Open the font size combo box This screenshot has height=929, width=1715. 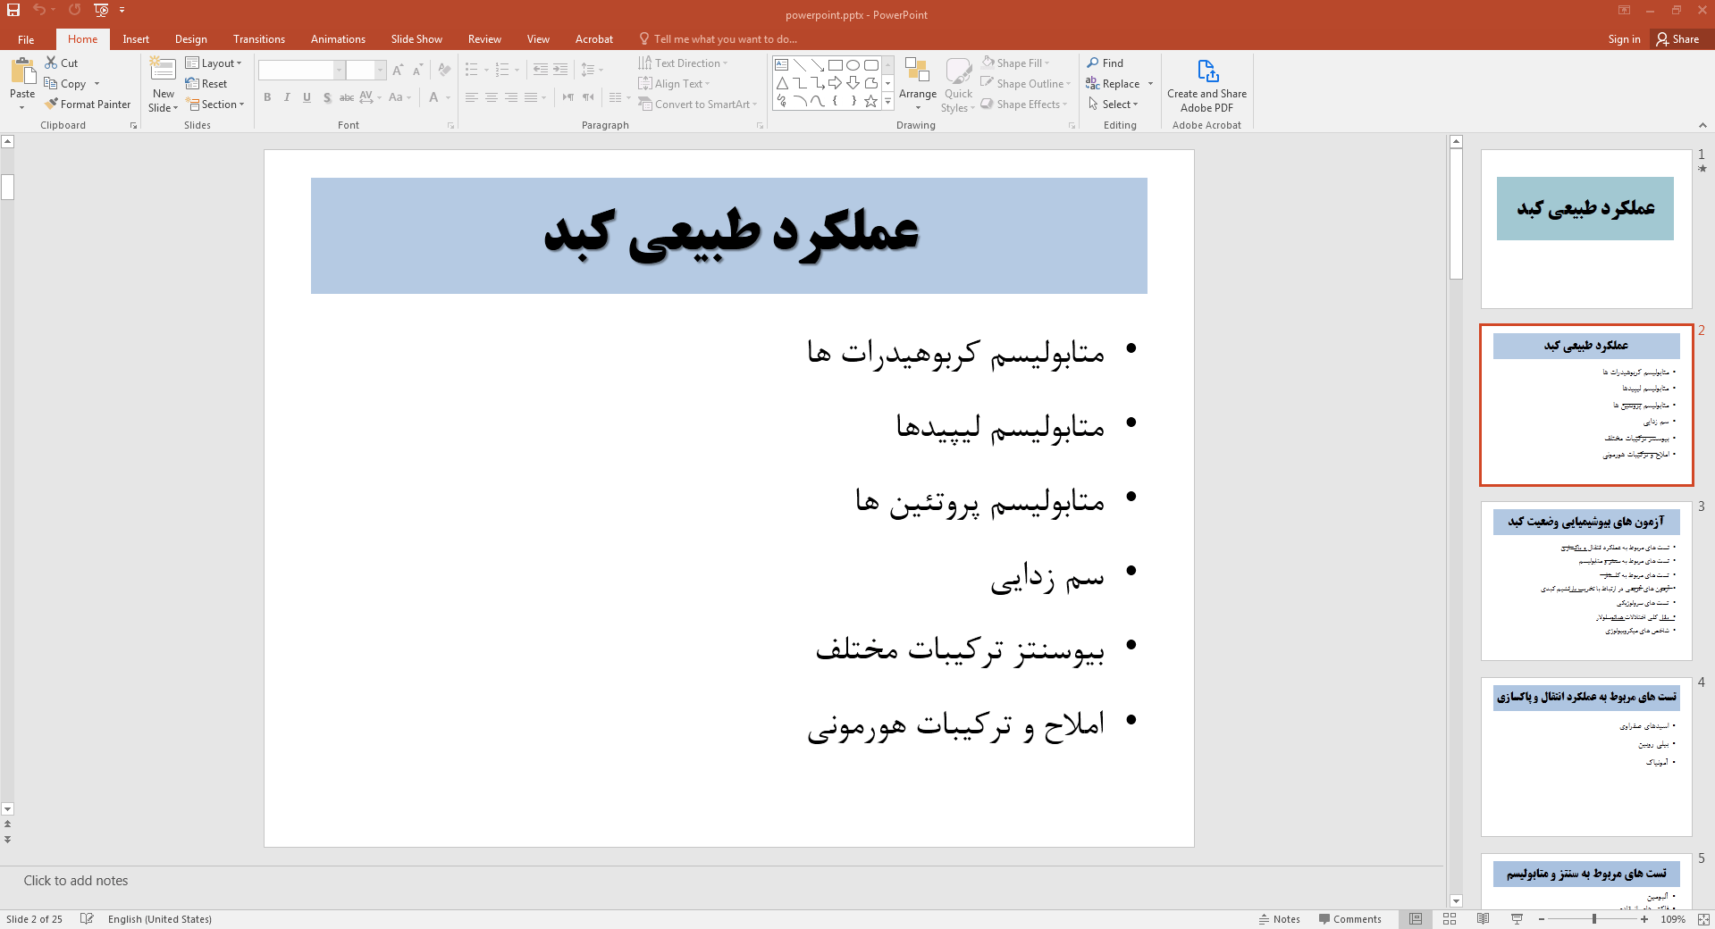(x=366, y=70)
